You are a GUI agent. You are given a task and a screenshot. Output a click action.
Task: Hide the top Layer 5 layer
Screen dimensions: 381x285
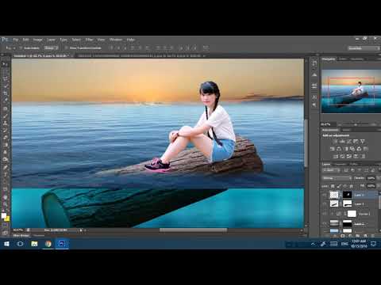point(325,195)
